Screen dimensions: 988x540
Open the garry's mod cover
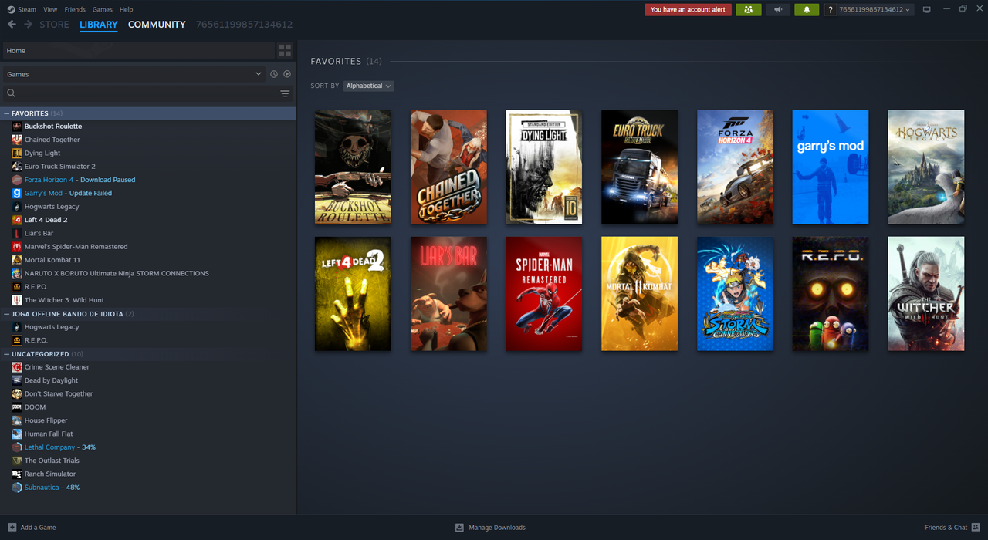click(831, 167)
